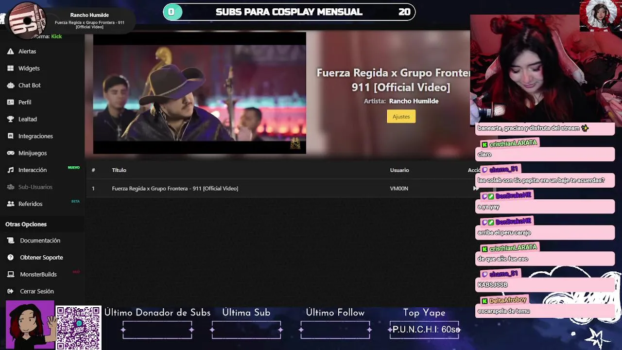Click the Chat Bot robot icon
This screenshot has height=350, width=622.
coord(11,85)
